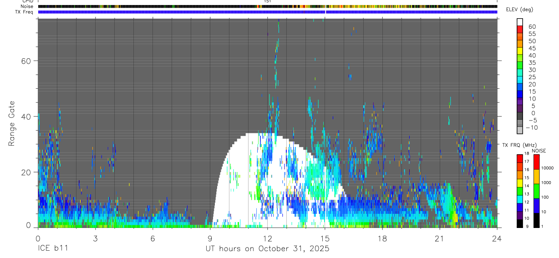The height and width of the screenshot is (258, 559).
Task: Click the x-axis tick label '18'
Action: click(x=382, y=239)
